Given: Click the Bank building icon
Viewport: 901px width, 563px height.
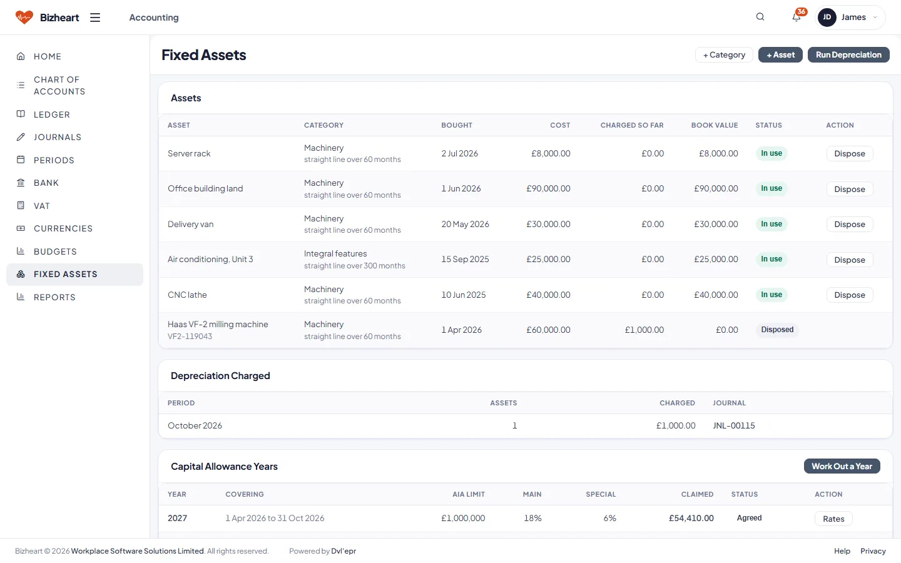Looking at the screenshot, I should 21,183.
